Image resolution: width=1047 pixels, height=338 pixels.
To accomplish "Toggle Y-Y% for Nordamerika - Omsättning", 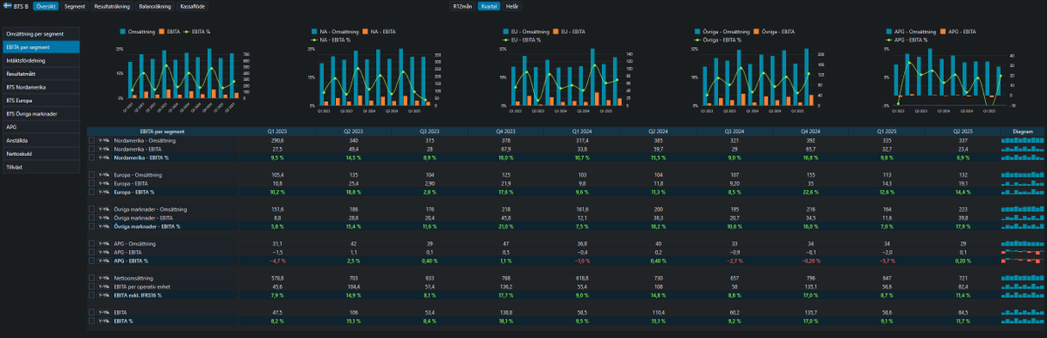I will coord(104,139).
